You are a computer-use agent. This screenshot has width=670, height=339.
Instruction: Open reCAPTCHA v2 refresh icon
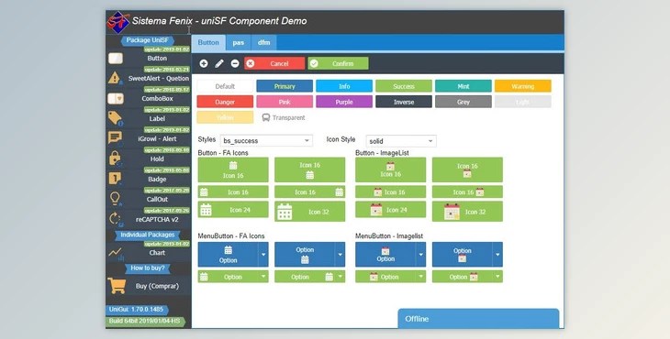(115, 219)
